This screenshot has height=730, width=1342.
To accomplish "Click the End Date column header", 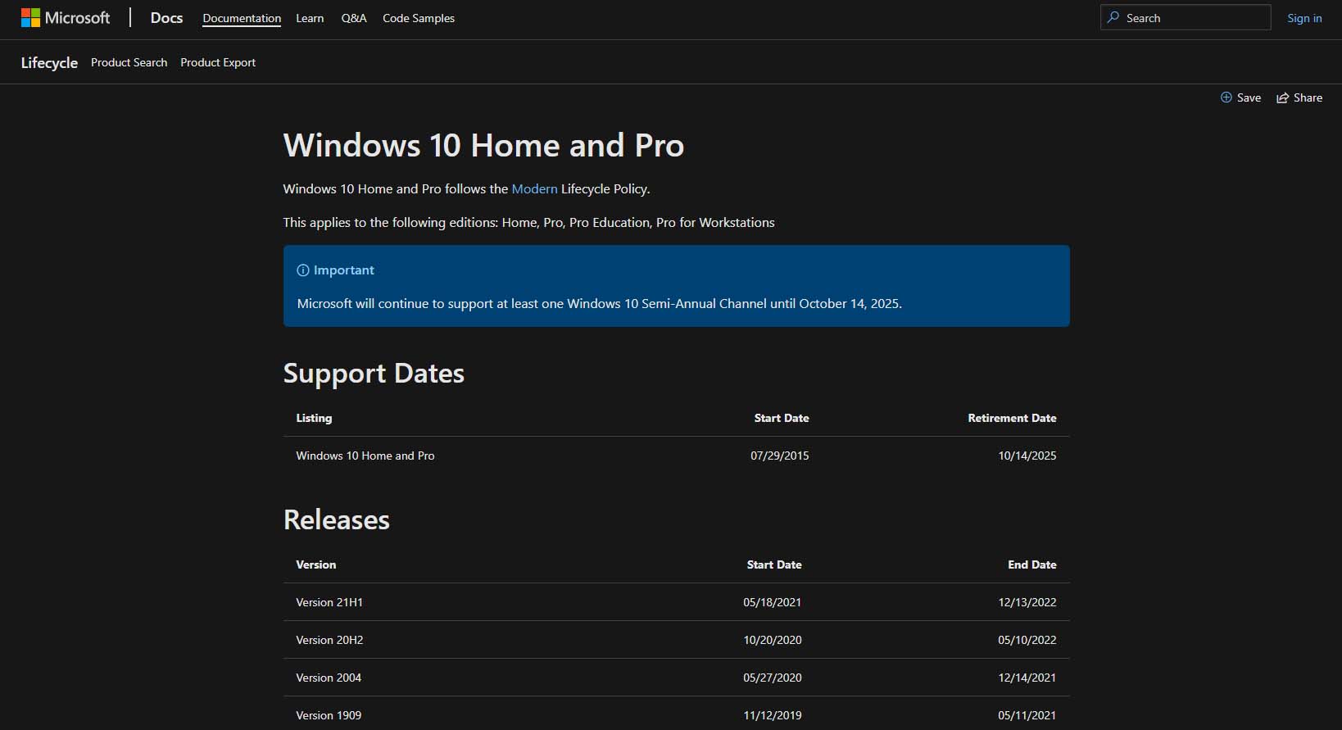I will coord(1032,565).
